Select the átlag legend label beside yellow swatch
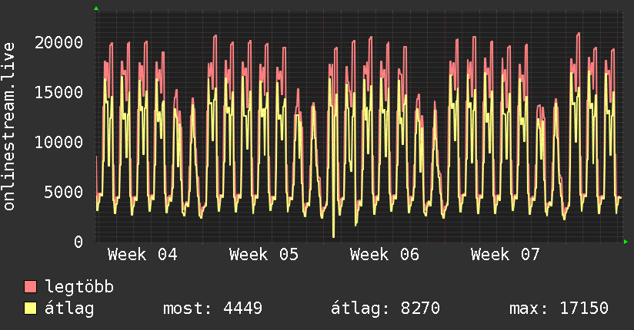This screenshot has width=634, height=330. (69, 309)
